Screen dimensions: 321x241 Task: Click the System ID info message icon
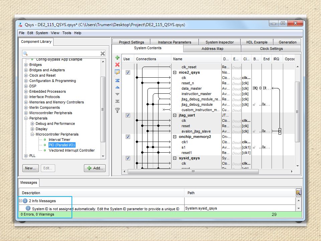(x=28, y=208)
